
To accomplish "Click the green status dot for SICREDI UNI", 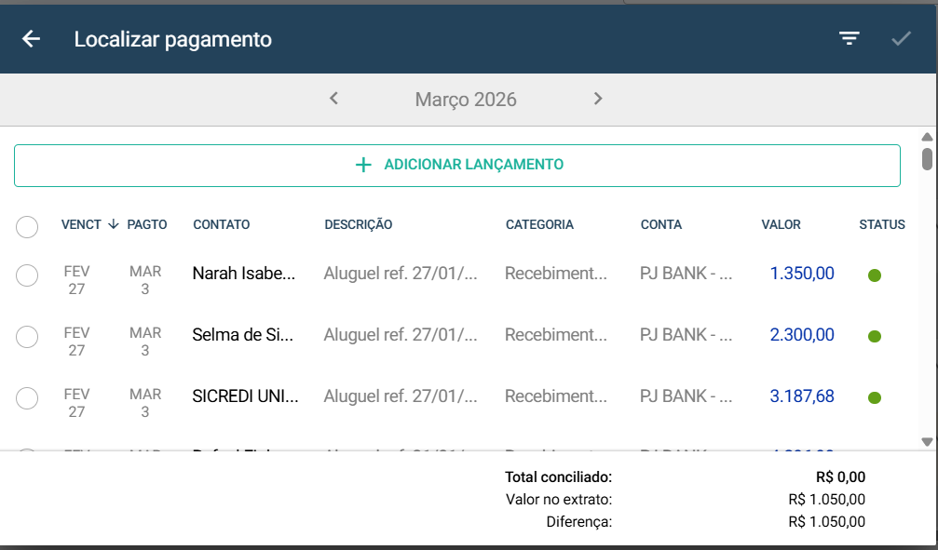I will [875, 397].
